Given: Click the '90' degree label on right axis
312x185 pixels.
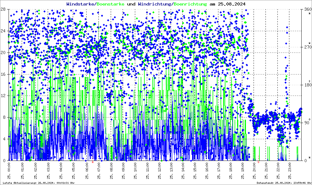Looking at the screenshot, I should (307, 123).
